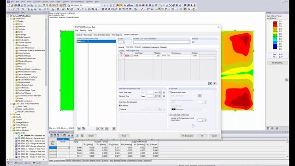Expand the Nodes folder in the navigator
The height and width of the screenshot is (166, 295).
click(x=14, y=21)
